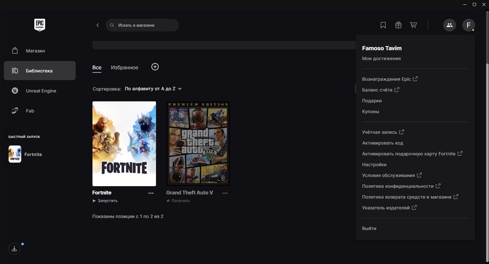Screen dimensions: 489x264
Task: Click the play triangle before Запустить
Action: tap(94, 201)
